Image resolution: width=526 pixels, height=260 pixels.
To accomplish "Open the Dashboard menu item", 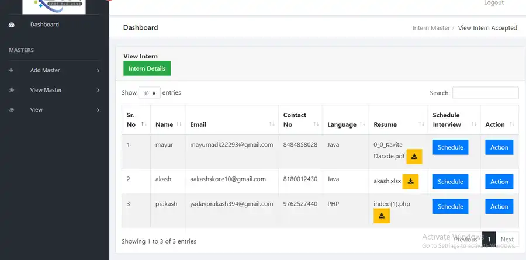I will [x=44, y=25].
